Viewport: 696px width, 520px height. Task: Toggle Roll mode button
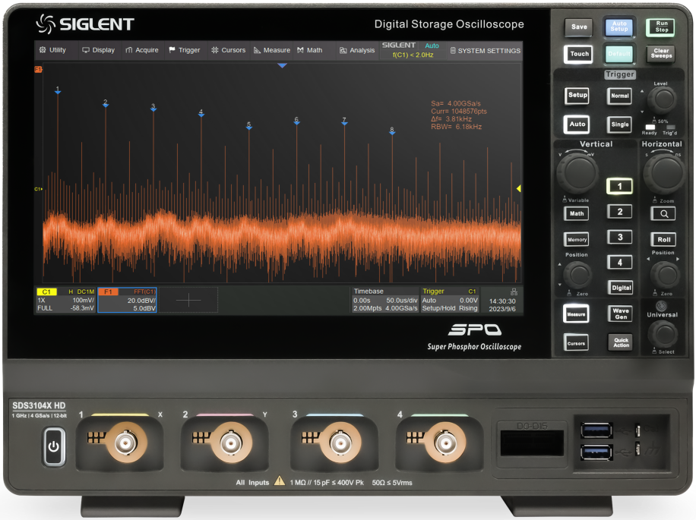663,239
